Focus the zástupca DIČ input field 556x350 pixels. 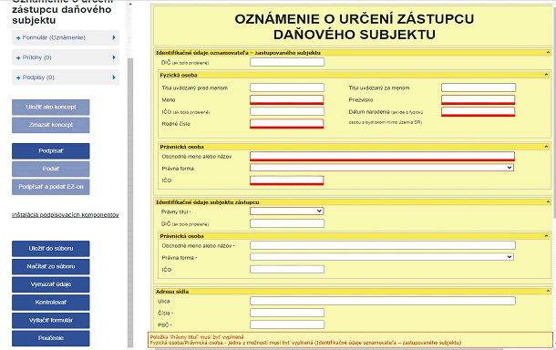tap(287, 223)
